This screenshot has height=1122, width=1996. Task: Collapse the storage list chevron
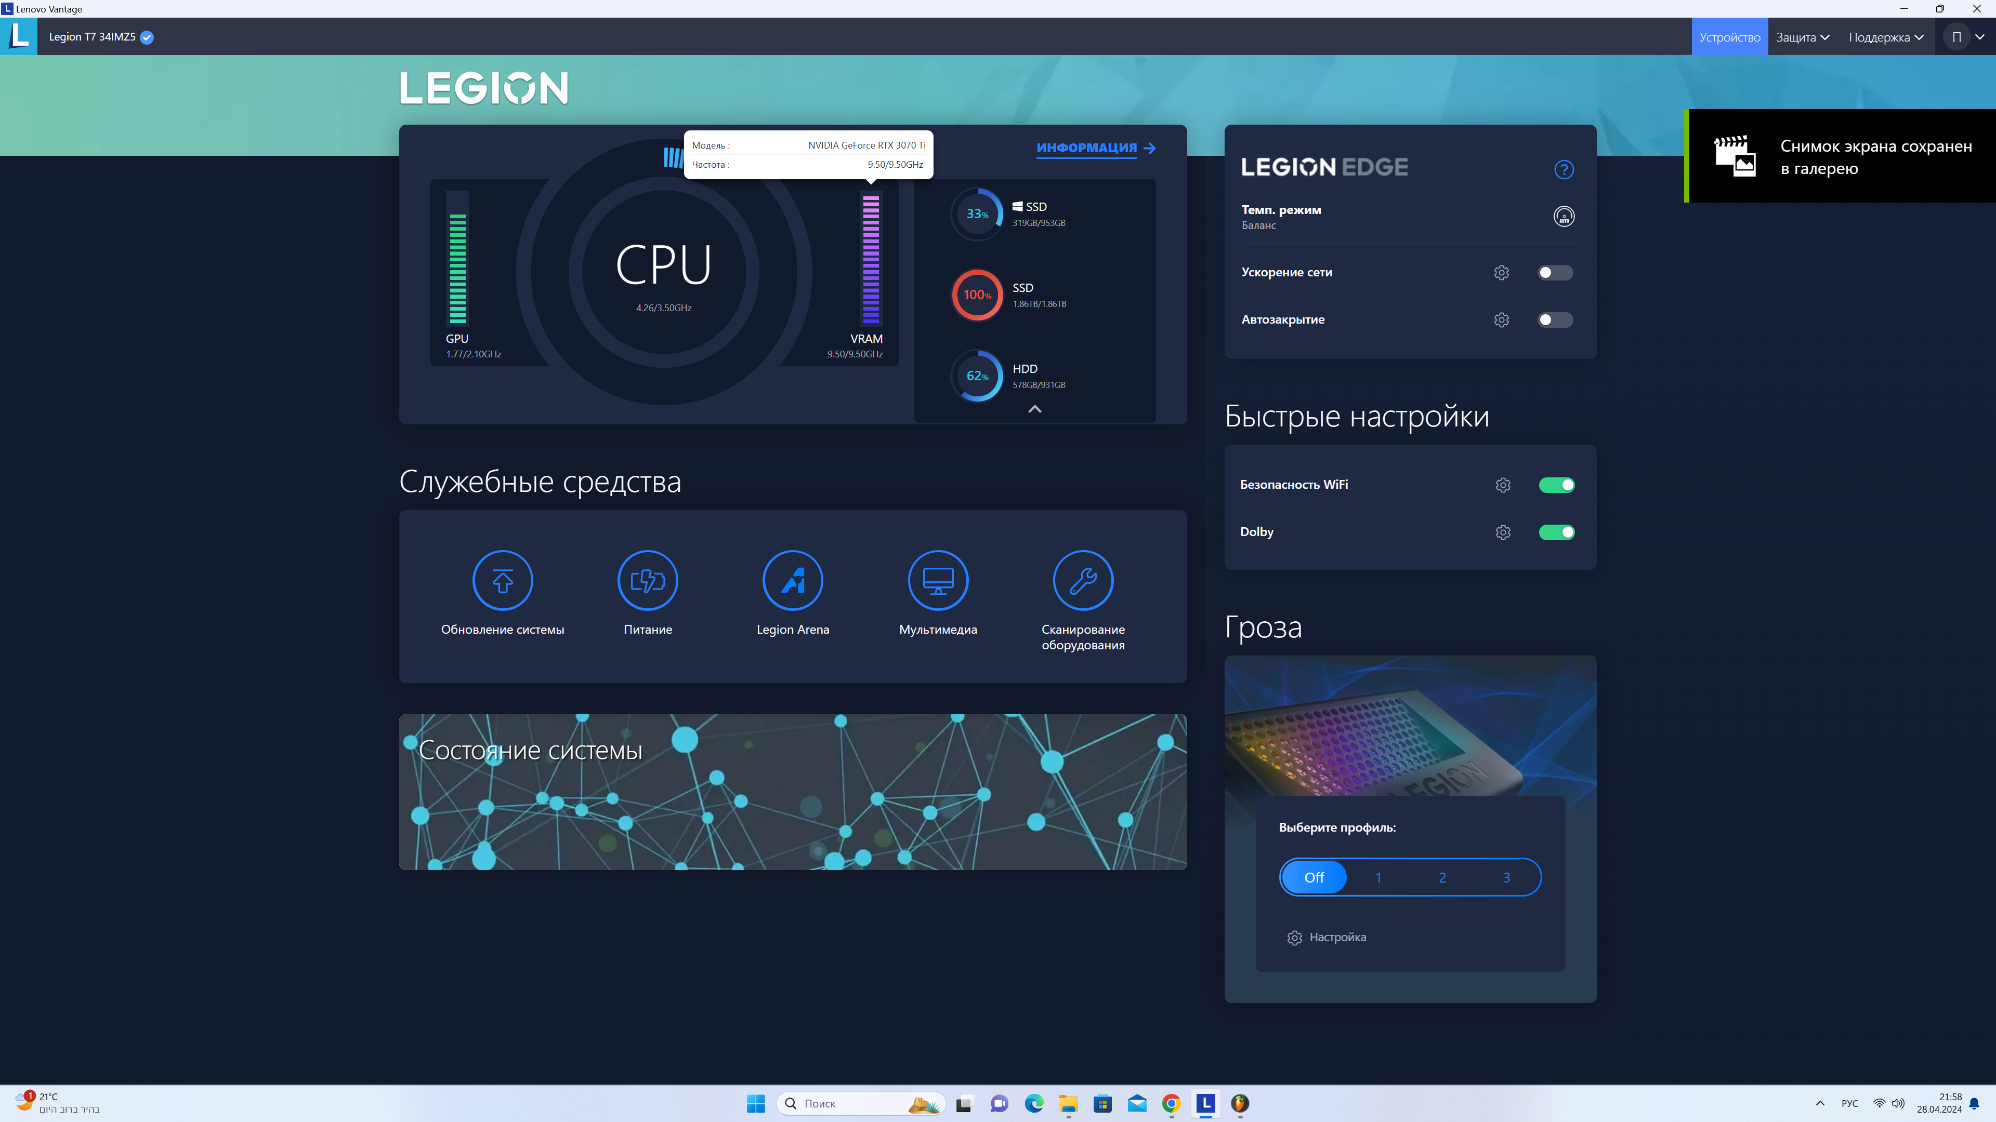point(1034,409)
